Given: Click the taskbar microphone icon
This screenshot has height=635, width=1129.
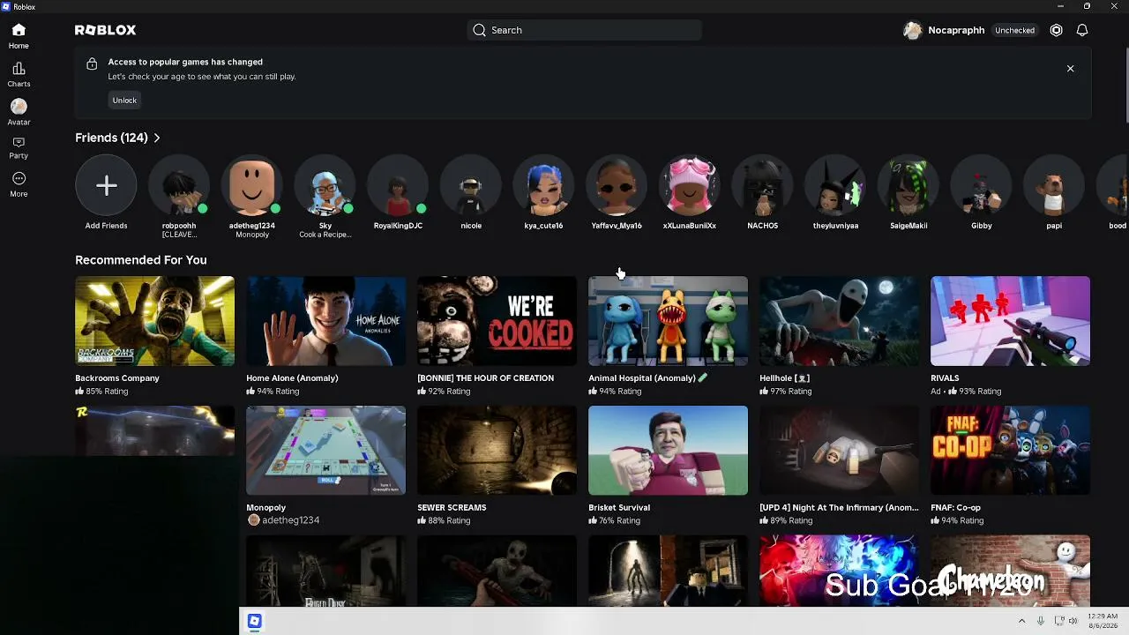Looking at the screenshot, I should tap(1041, 621).
